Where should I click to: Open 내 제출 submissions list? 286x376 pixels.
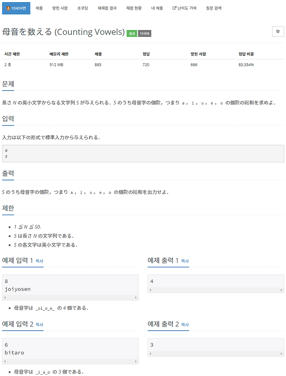tap(156, 8)
